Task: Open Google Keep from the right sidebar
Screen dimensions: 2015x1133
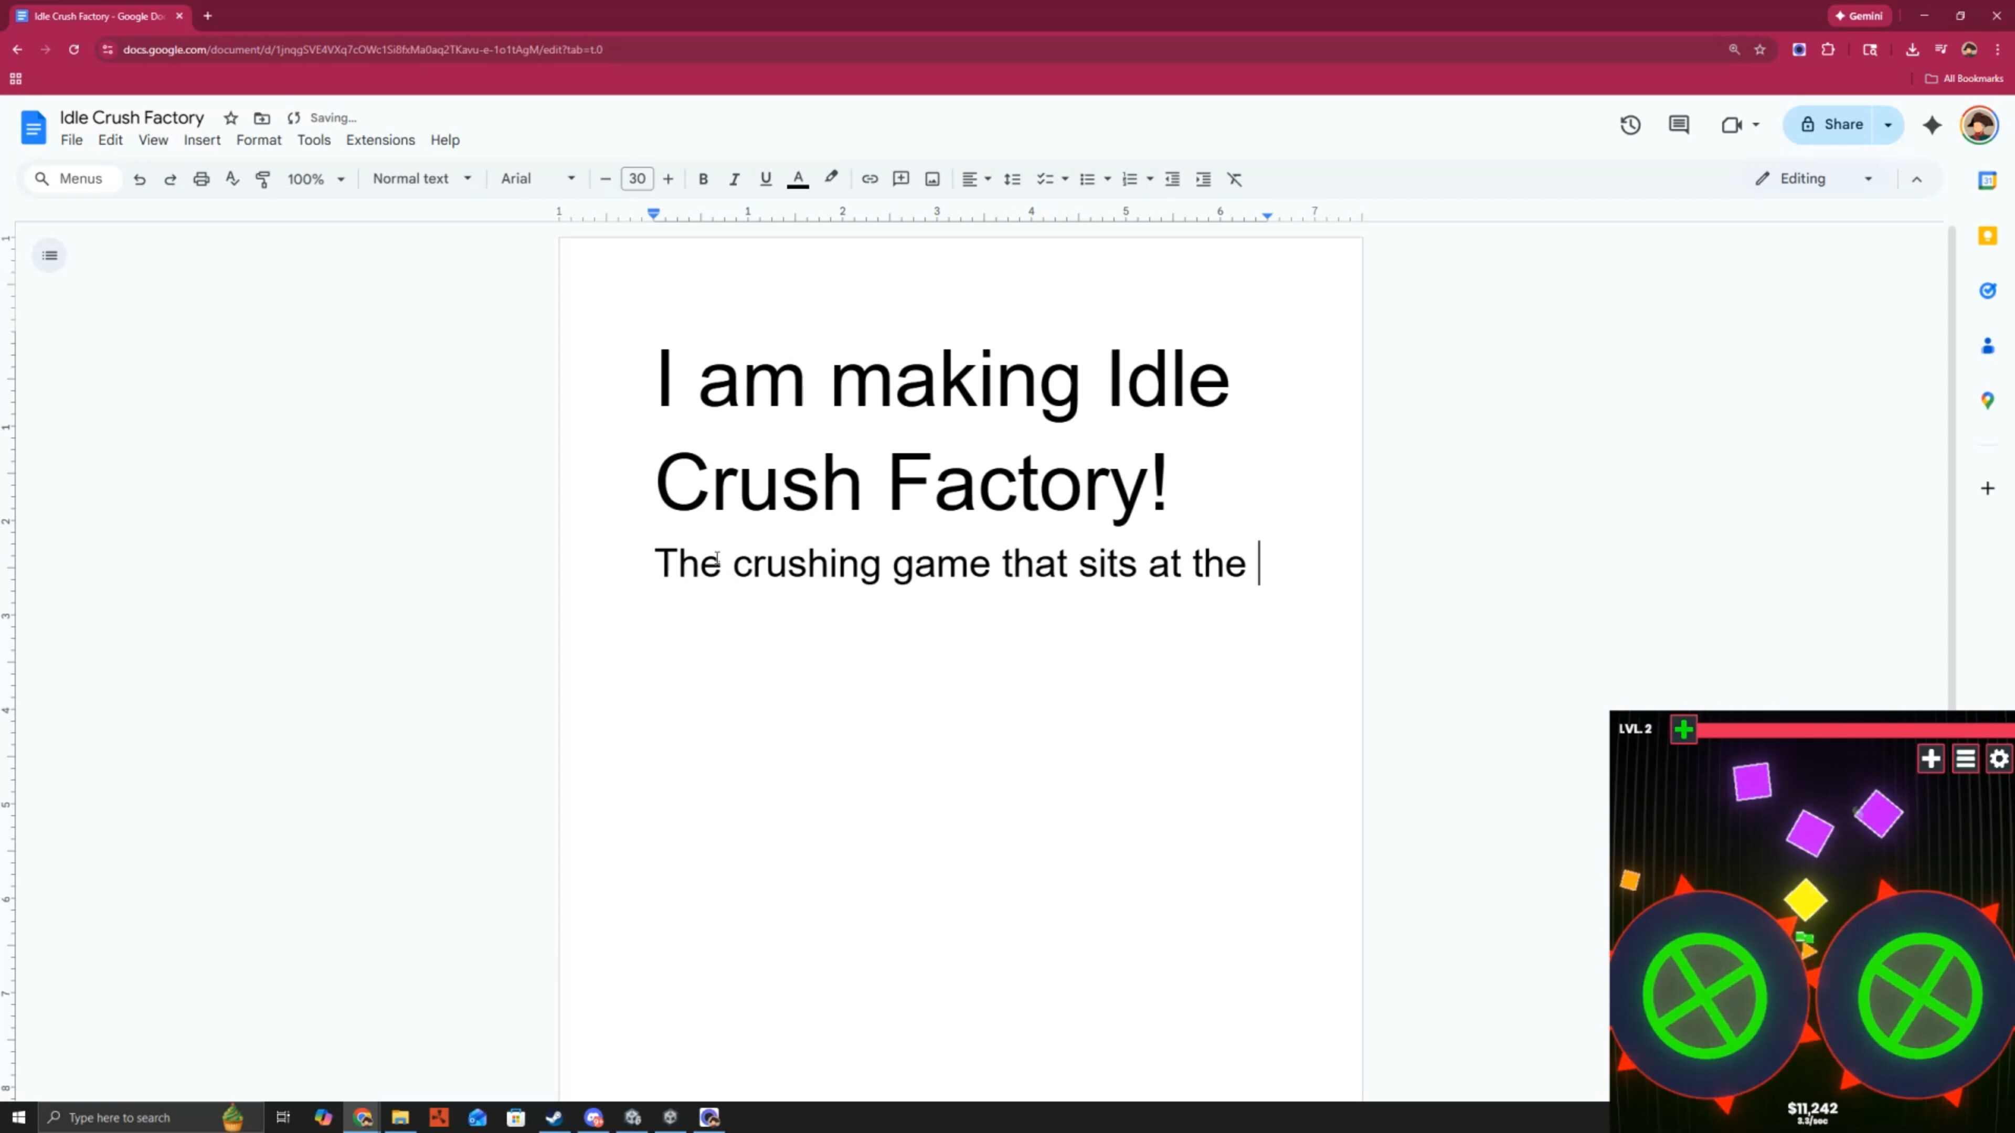Action: coord(1988,236)
